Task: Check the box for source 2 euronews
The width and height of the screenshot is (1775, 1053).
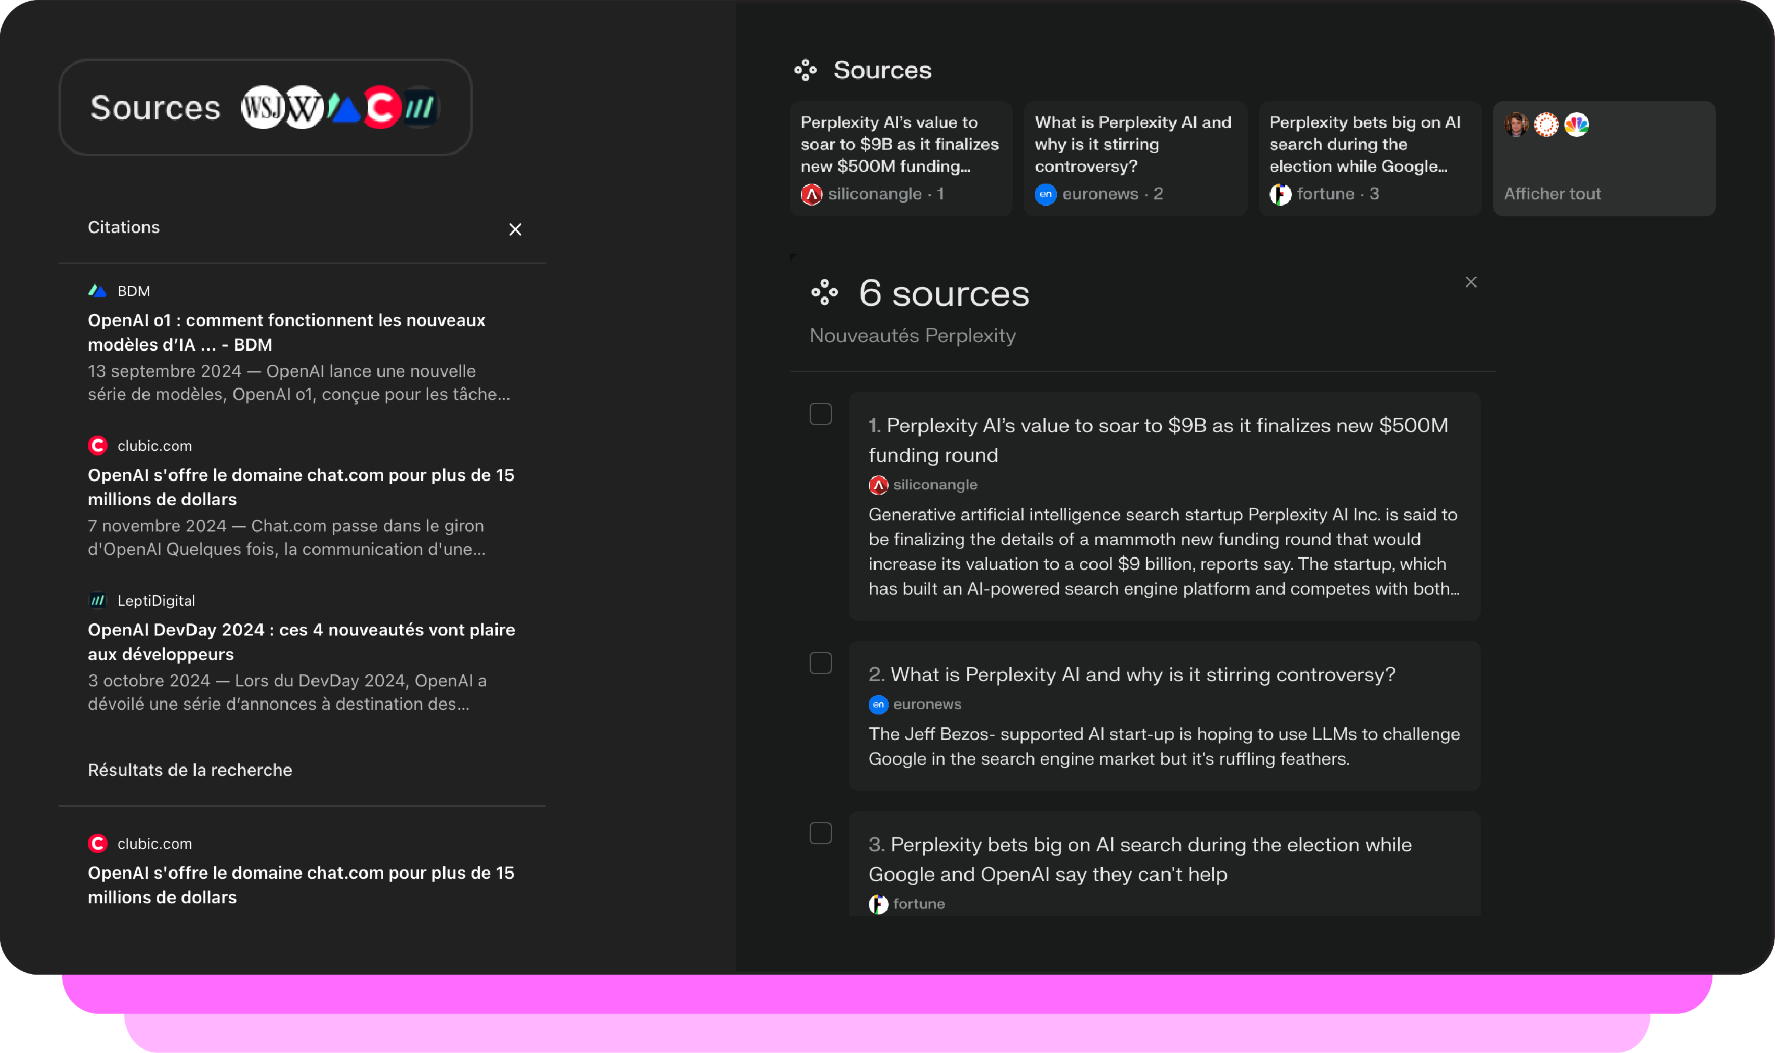Action: click(821, 664)
